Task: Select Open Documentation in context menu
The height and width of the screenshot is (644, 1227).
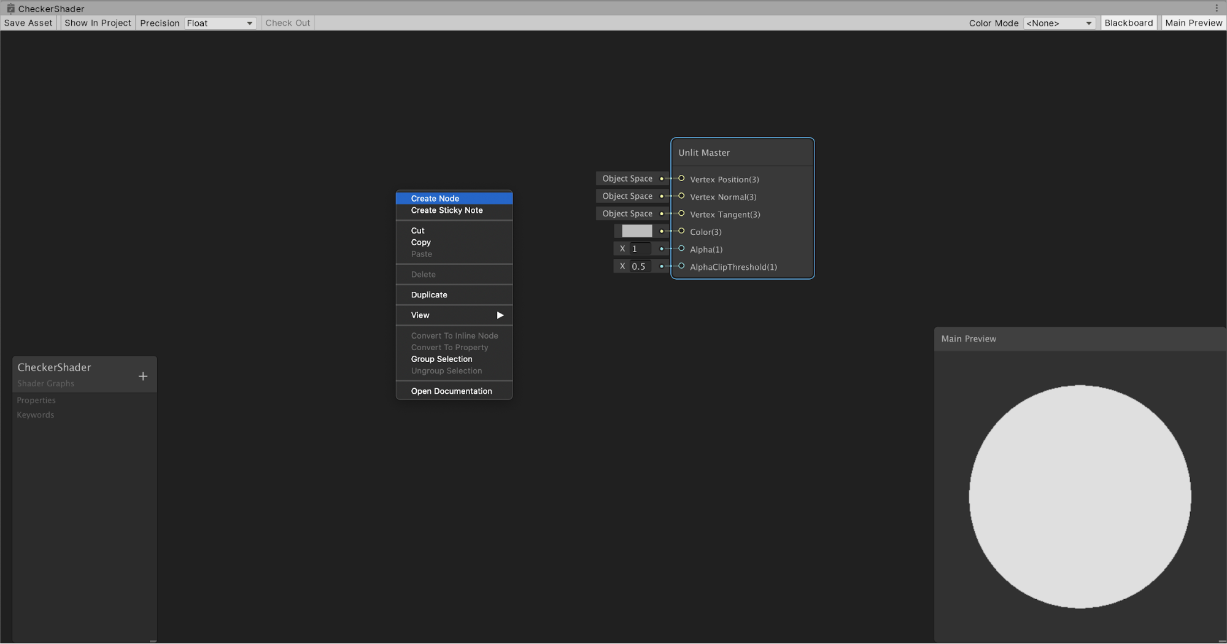Action: [451, 391]
